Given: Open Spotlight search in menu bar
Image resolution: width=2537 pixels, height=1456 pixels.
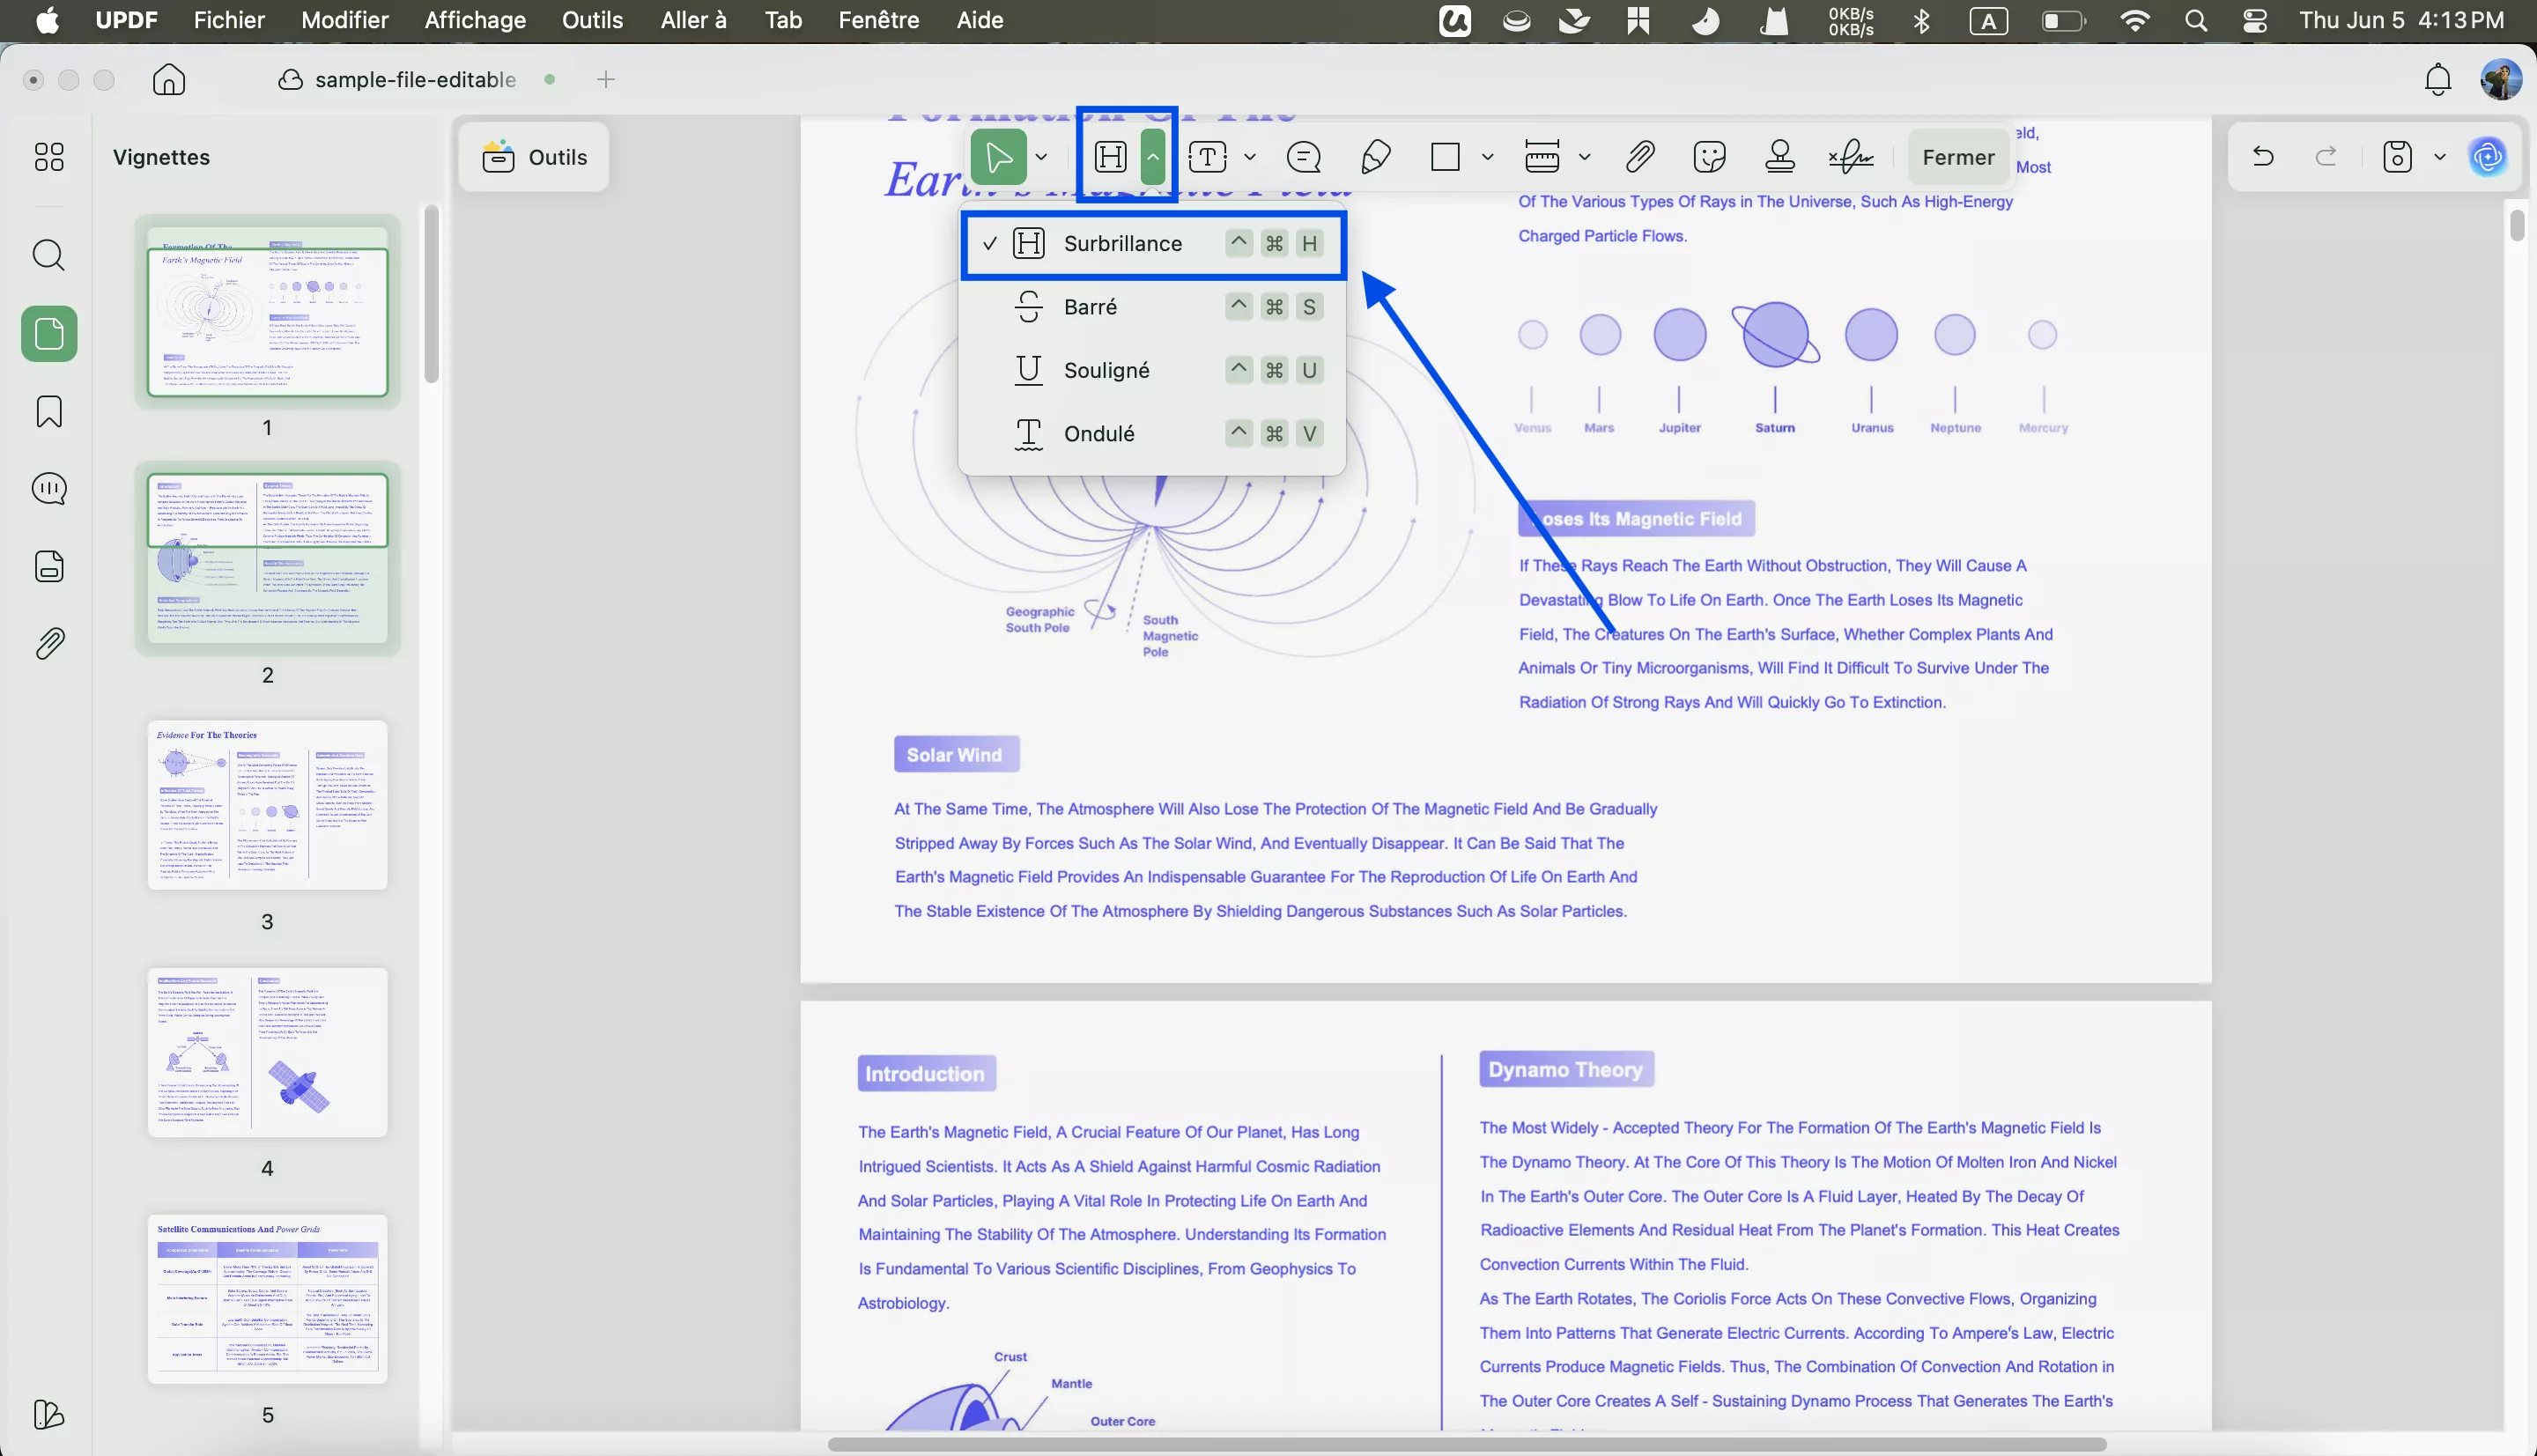Looking at the screenshot, I should coord(2196,20).
